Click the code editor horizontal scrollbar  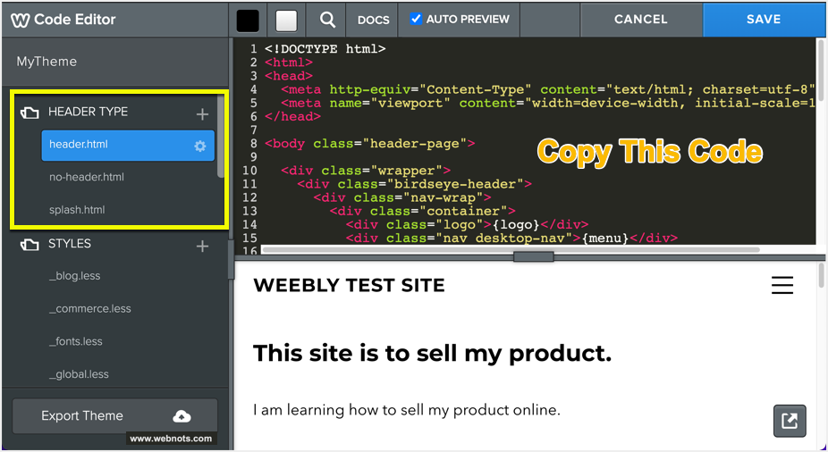coord(510,249)
